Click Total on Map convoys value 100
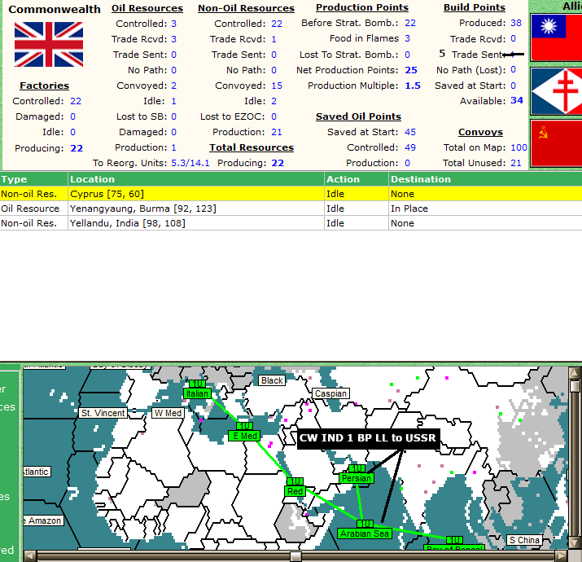 point(519,147)
